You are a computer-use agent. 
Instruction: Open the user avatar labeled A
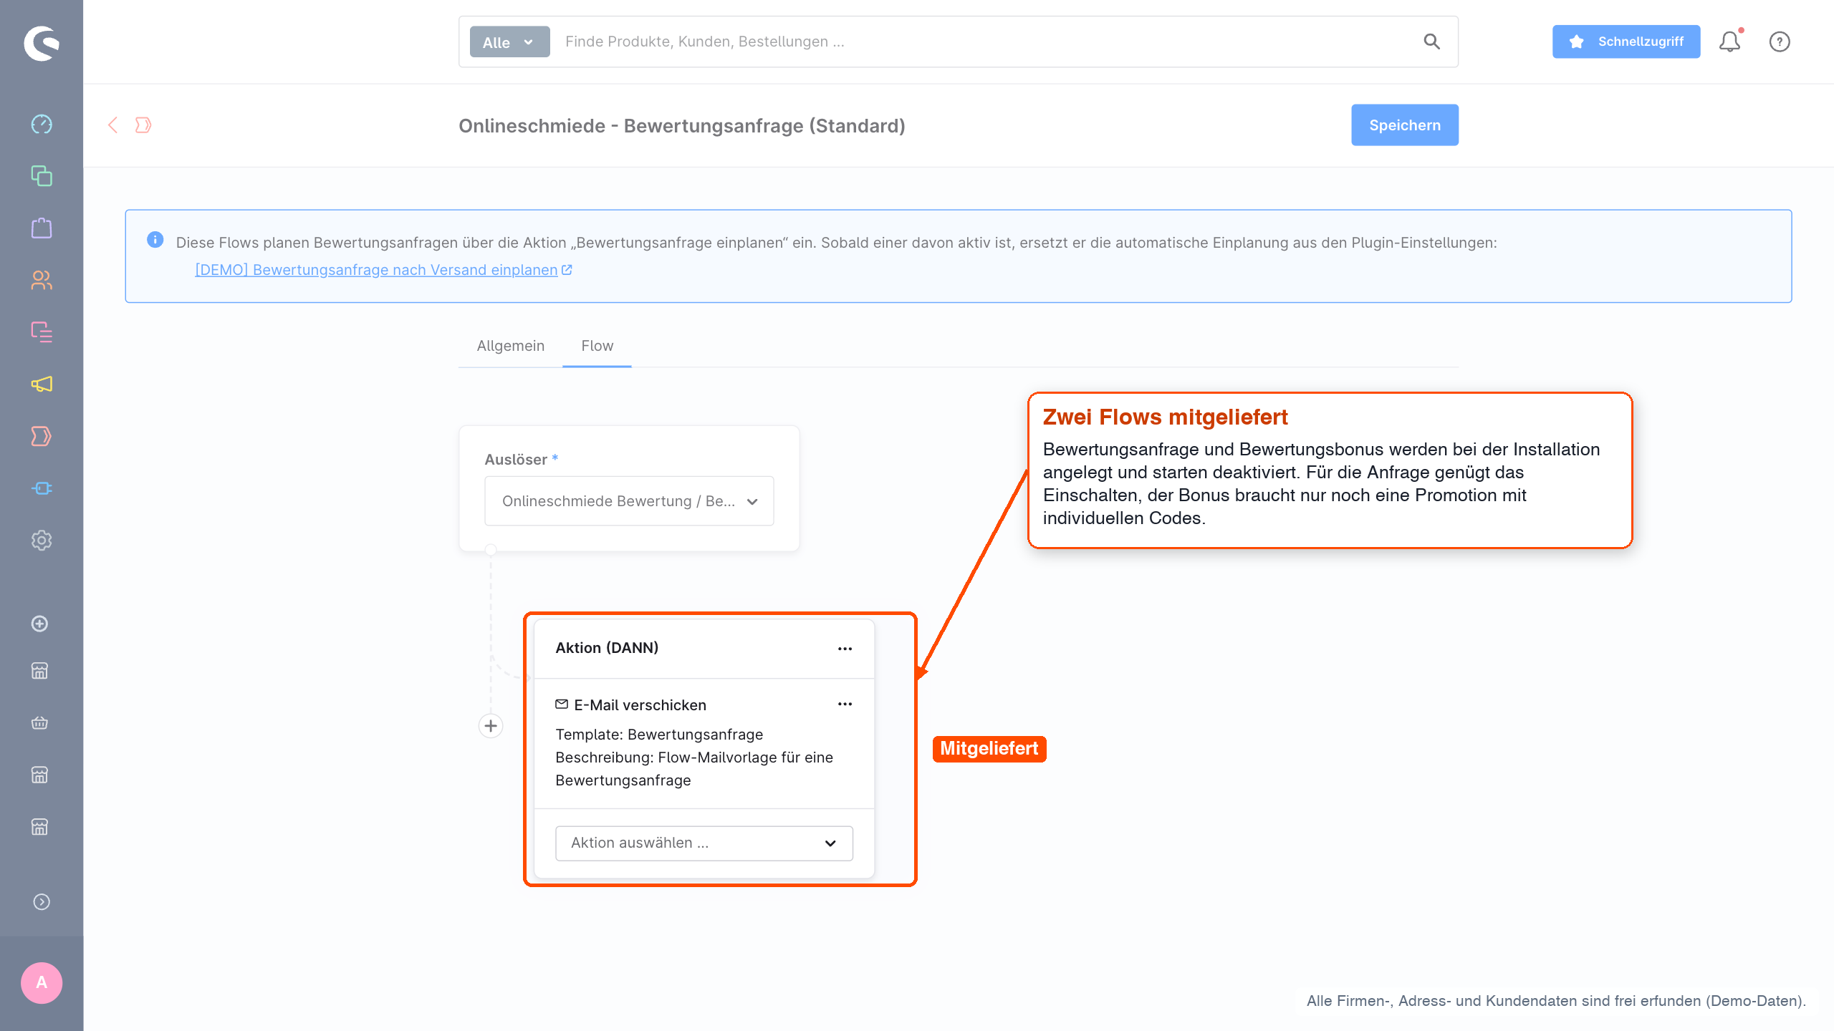tap(42, 983)
